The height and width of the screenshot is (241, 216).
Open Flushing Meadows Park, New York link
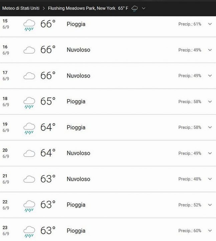pyautogui.click(x=81, y=8)
